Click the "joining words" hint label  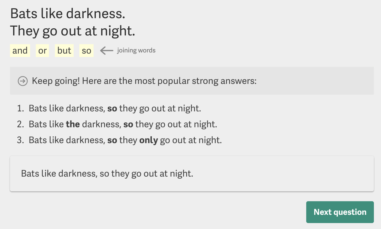(136, 51)
